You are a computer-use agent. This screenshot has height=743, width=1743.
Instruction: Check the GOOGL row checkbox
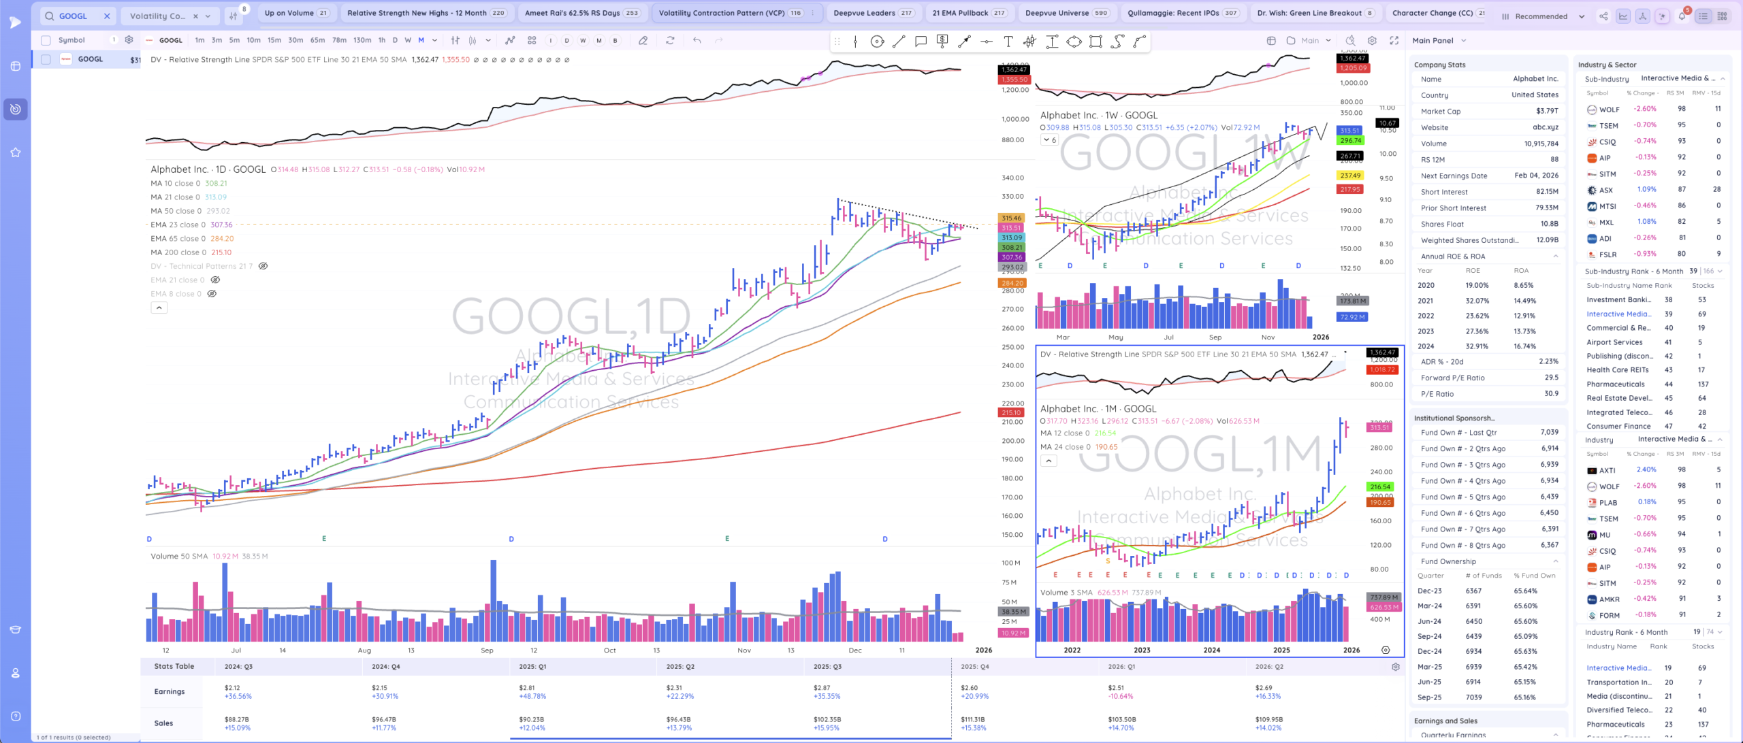pyautogui.click(x=46, y=59)
